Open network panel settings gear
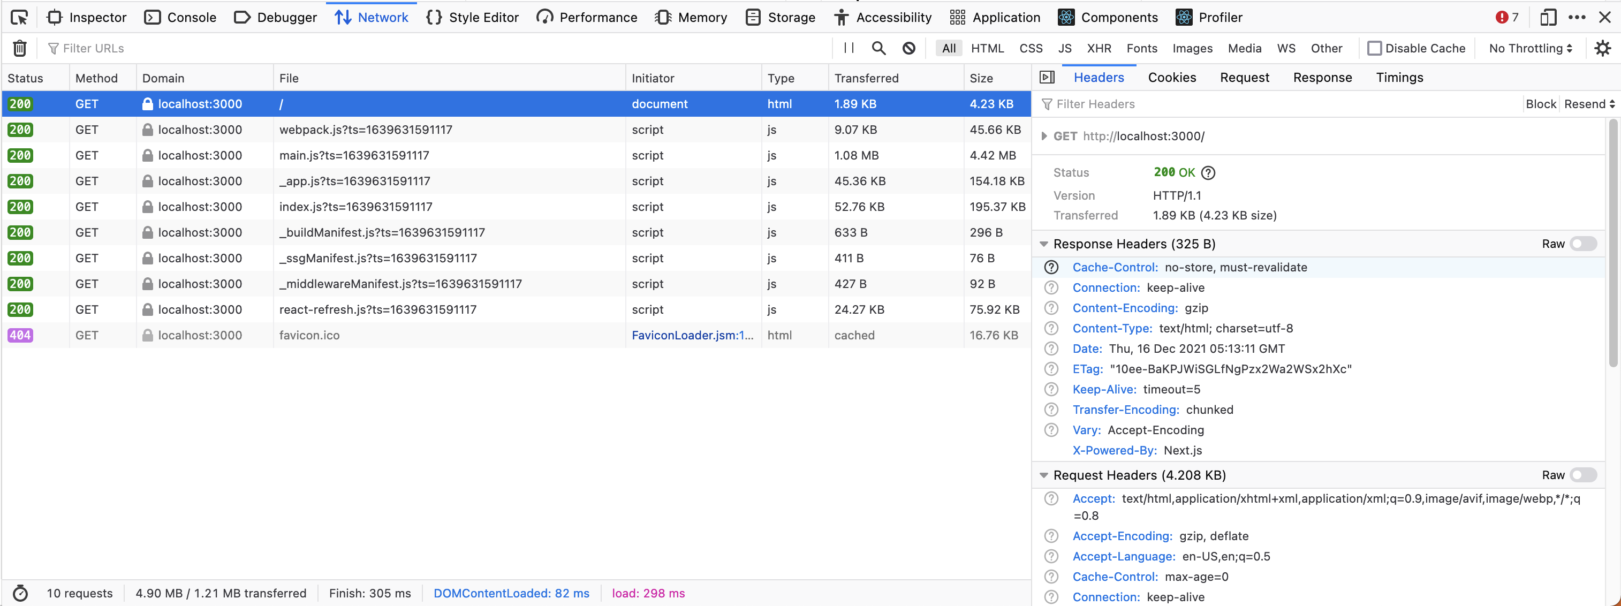Viewport: 1621px width, 606px height. coord(1603,48)
